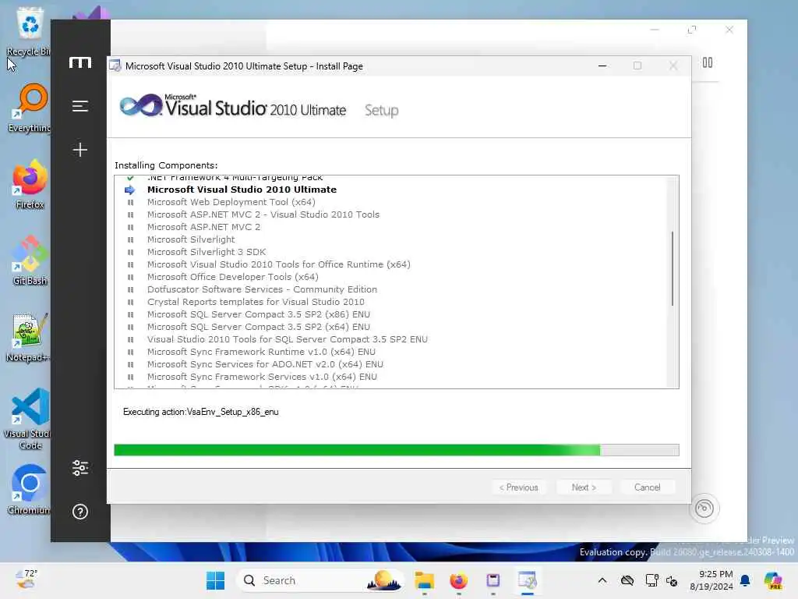This screenshot has width=798, height=599.
Task: Select SQL Server Compact 3.5 SP2 (x86) ENU
Action: (259, 314)
